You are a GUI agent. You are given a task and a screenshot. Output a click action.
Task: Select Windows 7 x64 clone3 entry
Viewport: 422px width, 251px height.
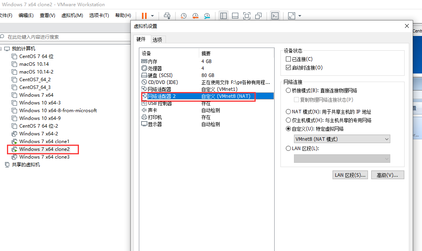pos(44,157)
